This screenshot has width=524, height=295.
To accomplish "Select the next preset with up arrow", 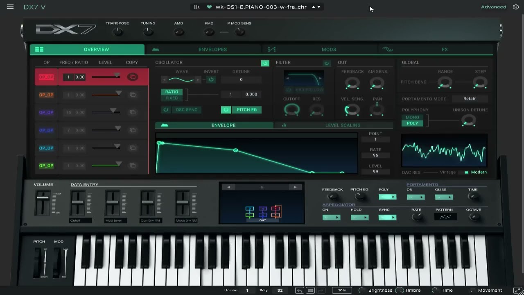I will (x=314, y=7).
